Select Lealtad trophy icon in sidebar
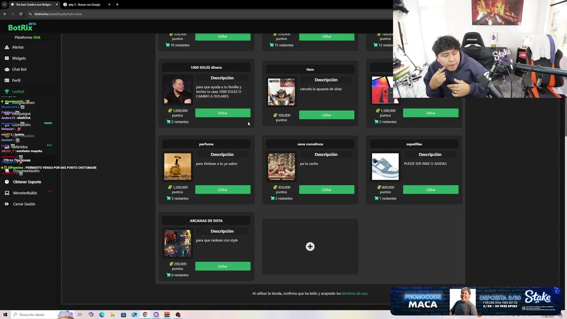This screenshot has height=319, width=567. click(7, 91)
